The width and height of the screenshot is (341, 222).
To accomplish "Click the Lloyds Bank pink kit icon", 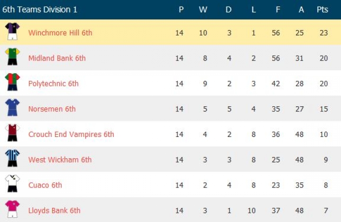I will click(12, 209).
